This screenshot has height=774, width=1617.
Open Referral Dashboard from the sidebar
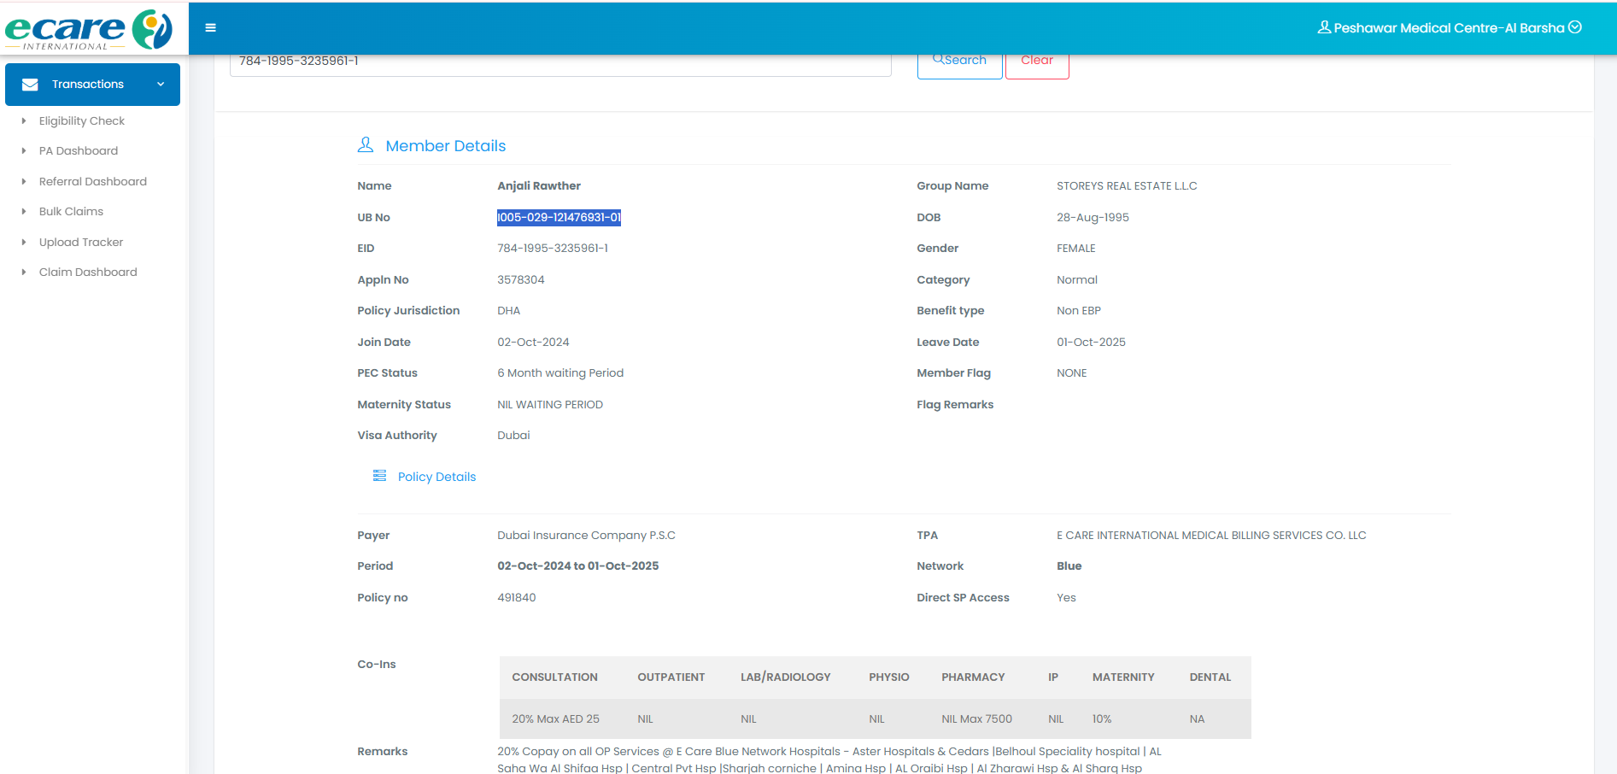point(92,181)
